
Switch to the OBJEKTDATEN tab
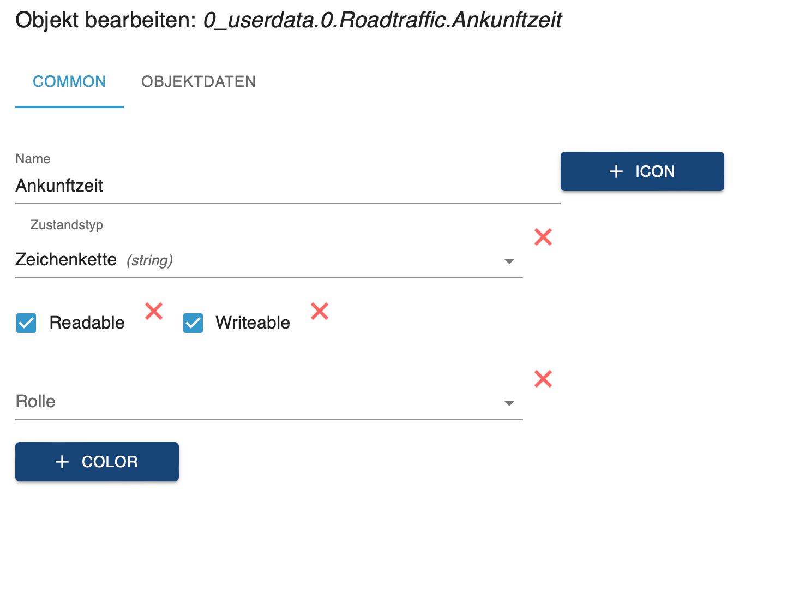click(199, 82)
